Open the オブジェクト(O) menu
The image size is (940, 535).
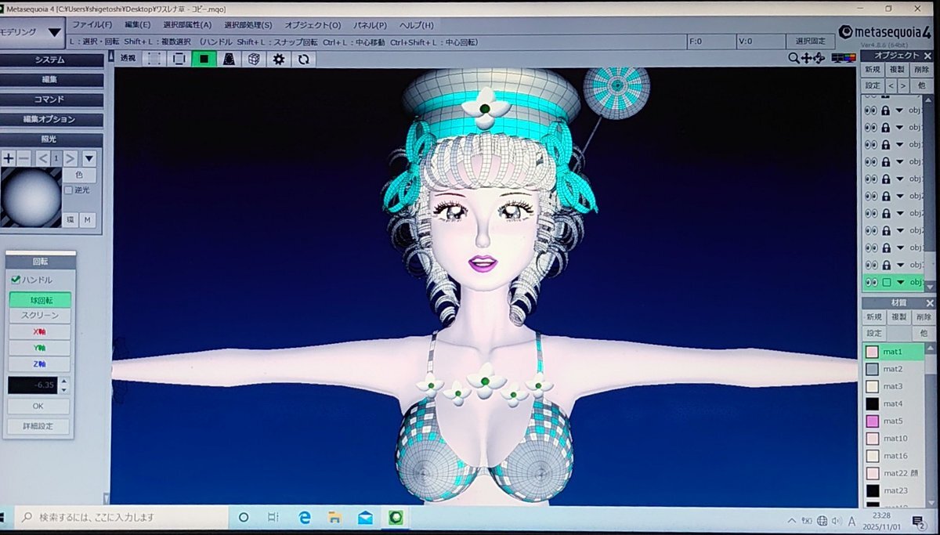click(x=313, y=25)
